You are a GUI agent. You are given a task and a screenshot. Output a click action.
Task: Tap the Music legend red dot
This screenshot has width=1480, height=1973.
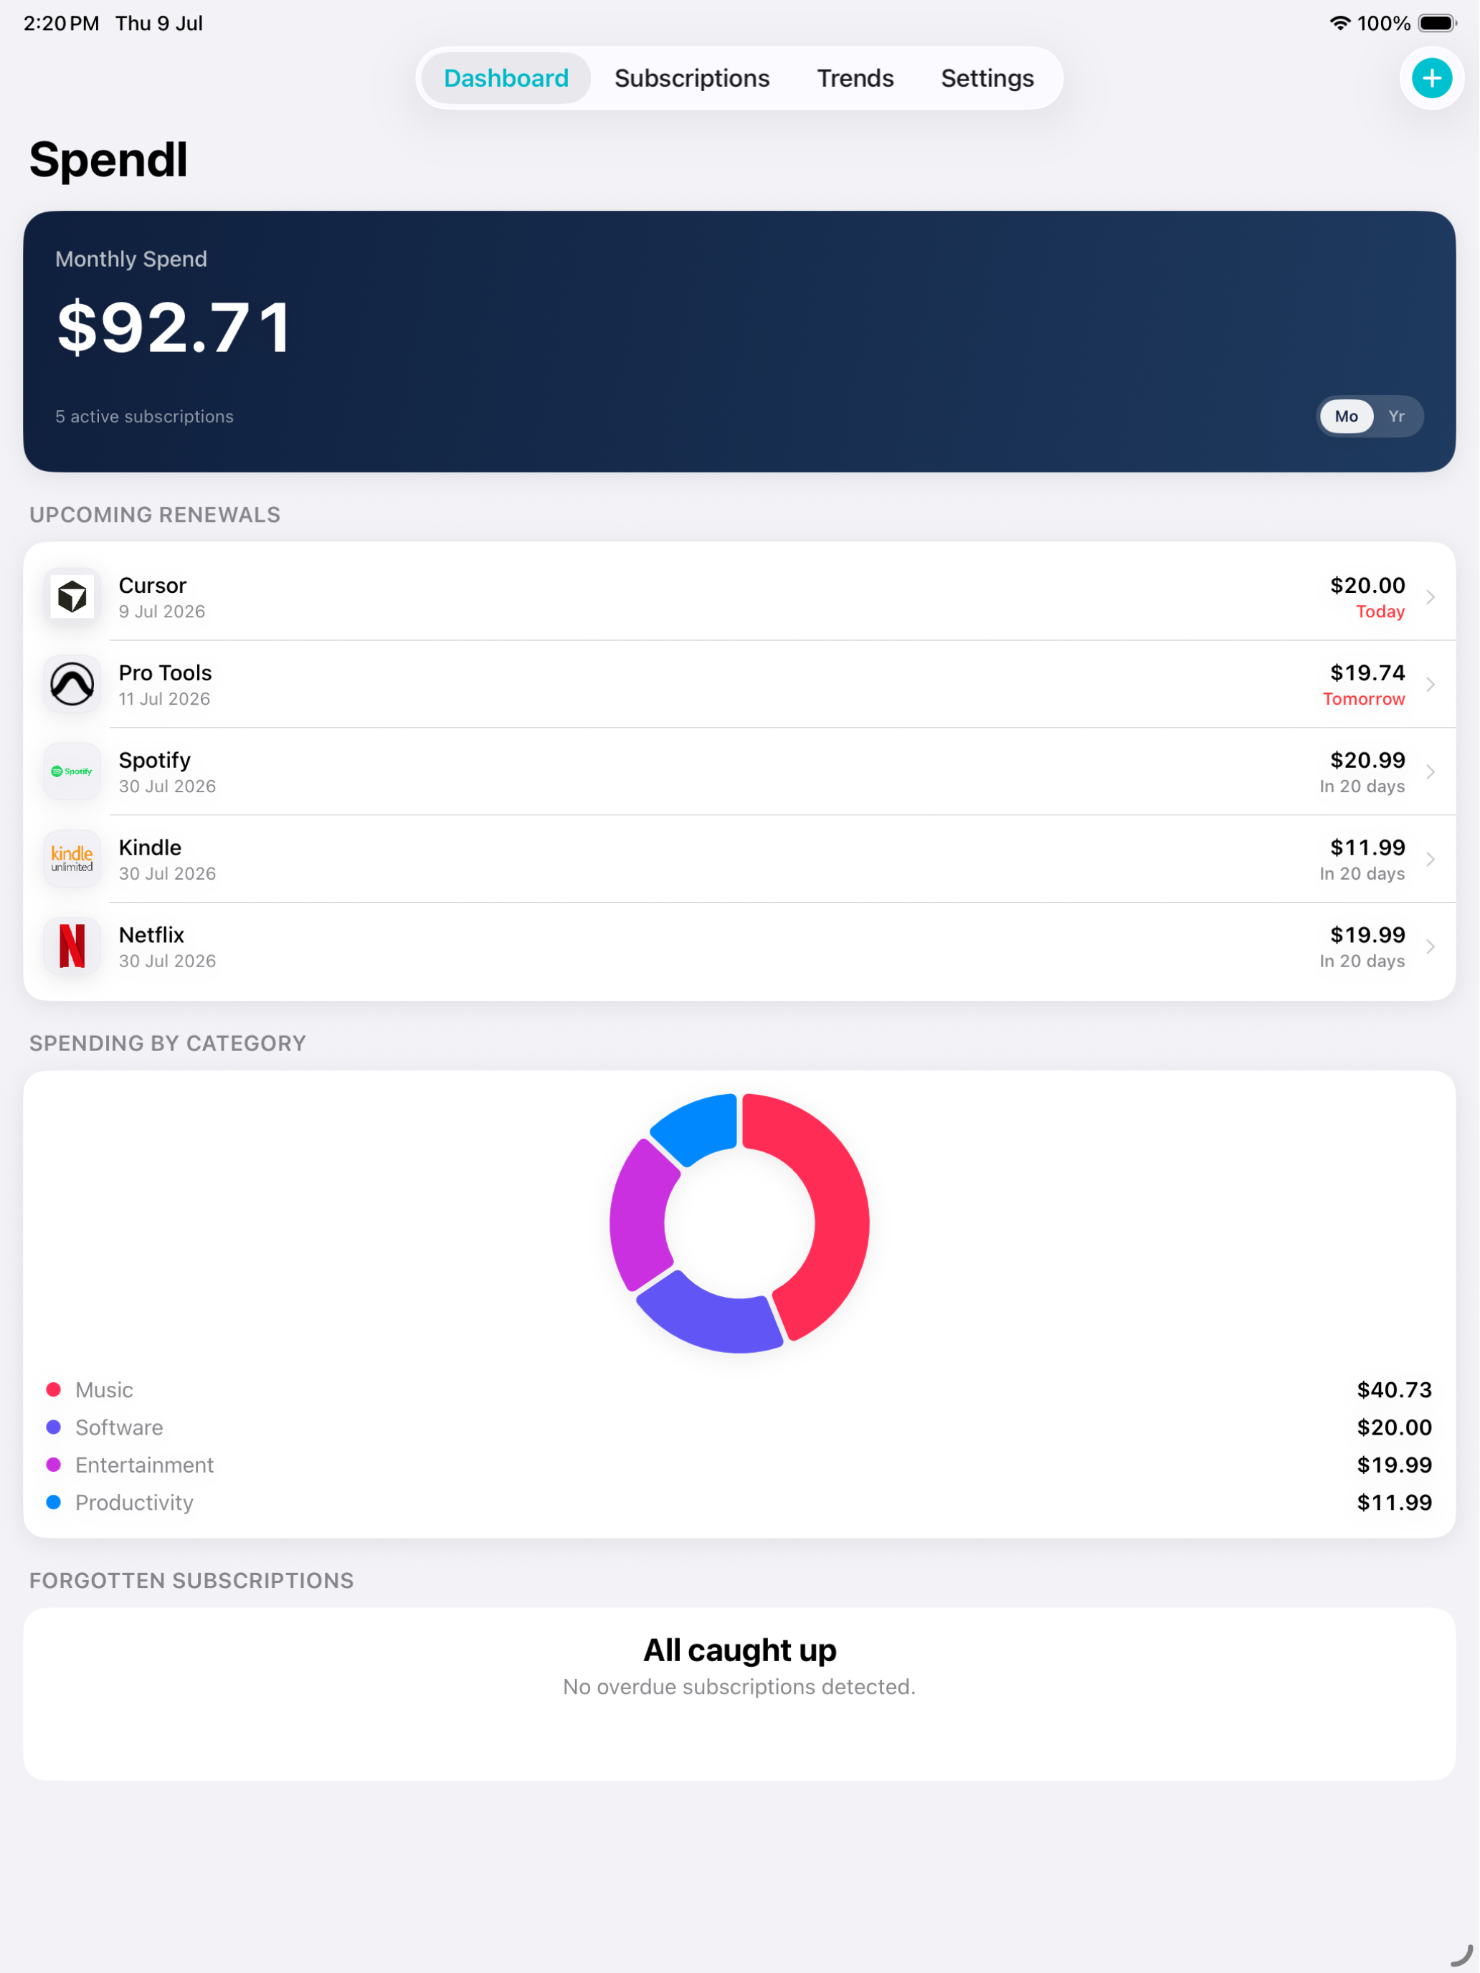pyautogui.click(x=54, y=1389)
